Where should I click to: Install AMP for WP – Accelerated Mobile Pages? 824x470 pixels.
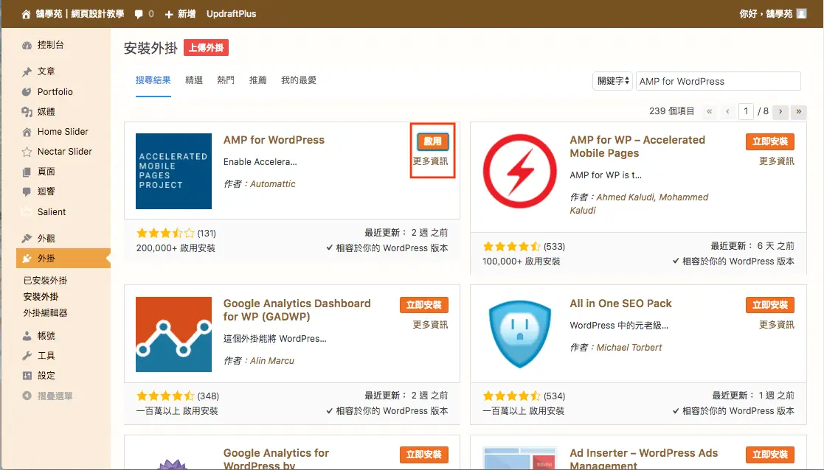pyautogui.click(x=770, y=141)
